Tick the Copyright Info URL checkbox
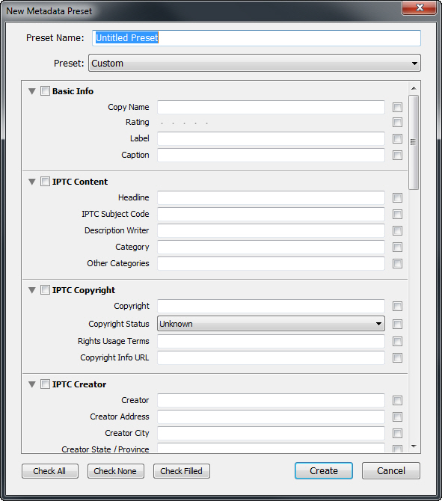 (x=397, y=358)
